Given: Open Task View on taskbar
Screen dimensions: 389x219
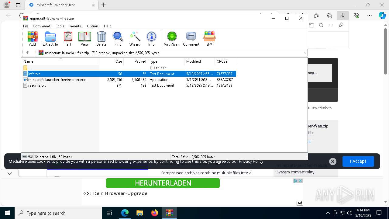Looking at the screenshot, I should 109,213.
